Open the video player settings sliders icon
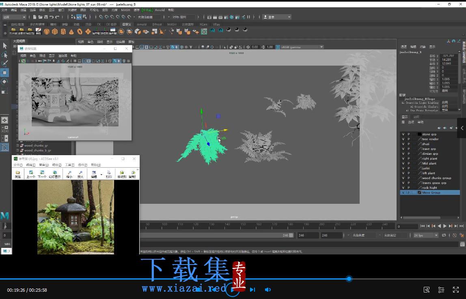Image resolution: width=466 pixels, height=299 pixels. click(x=441, y=290)
